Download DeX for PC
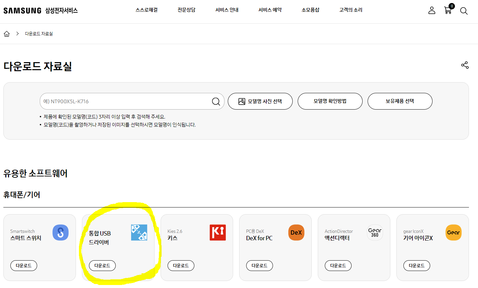Viewport: 478px width, 288px height. [x=260, y=266]
